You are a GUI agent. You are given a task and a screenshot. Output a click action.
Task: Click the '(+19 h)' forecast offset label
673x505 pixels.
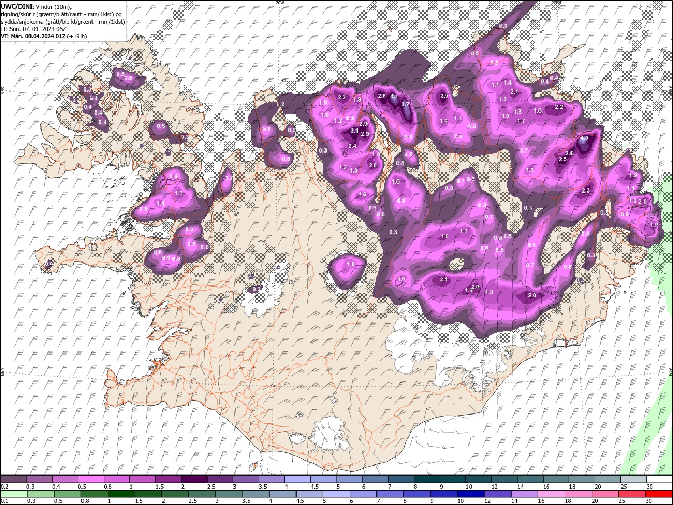pyautogui.click(x=77, y=36)
